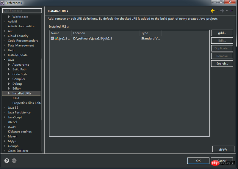238x169 pixels.
Task: Expand the Cloud Foundry node
Action: [x=4, y=36]
